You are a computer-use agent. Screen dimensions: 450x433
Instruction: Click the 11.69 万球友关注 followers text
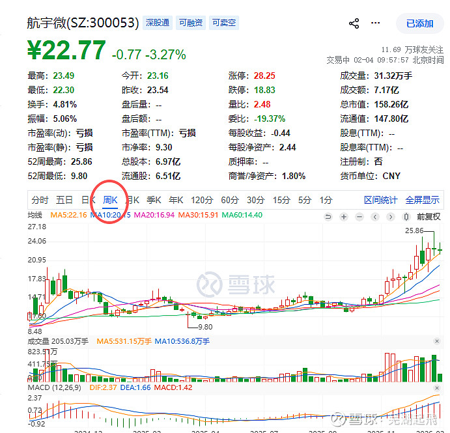tap(412, 49)
